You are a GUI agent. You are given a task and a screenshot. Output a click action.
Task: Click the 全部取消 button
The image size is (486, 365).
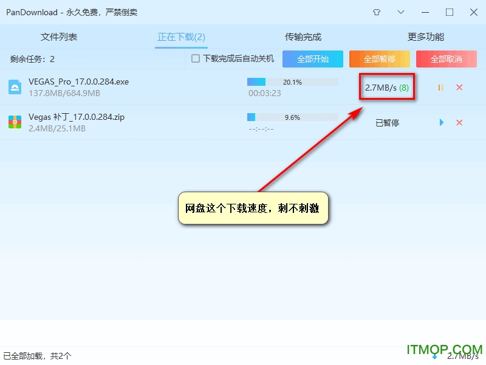tap(447, 59)
